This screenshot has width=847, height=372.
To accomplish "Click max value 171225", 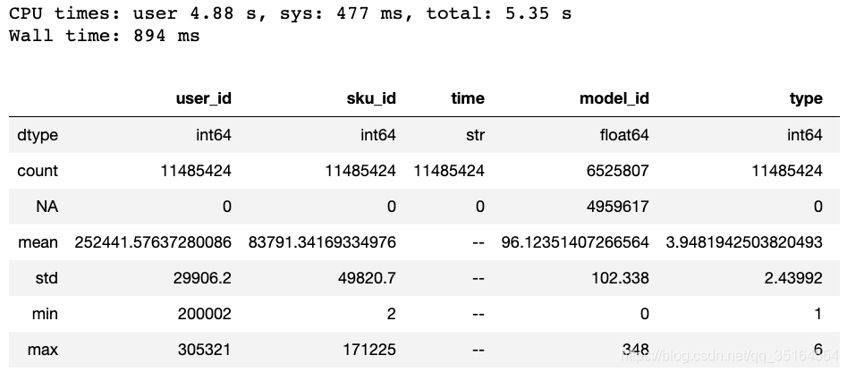I will pyautogui.click(x=369, y=350).
